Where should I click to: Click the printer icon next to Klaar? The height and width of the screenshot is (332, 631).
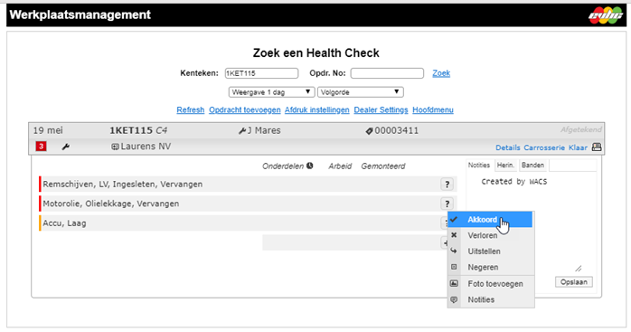[x=597, y=147]
